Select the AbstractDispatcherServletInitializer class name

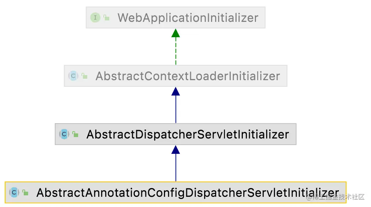tap(188, 134)
